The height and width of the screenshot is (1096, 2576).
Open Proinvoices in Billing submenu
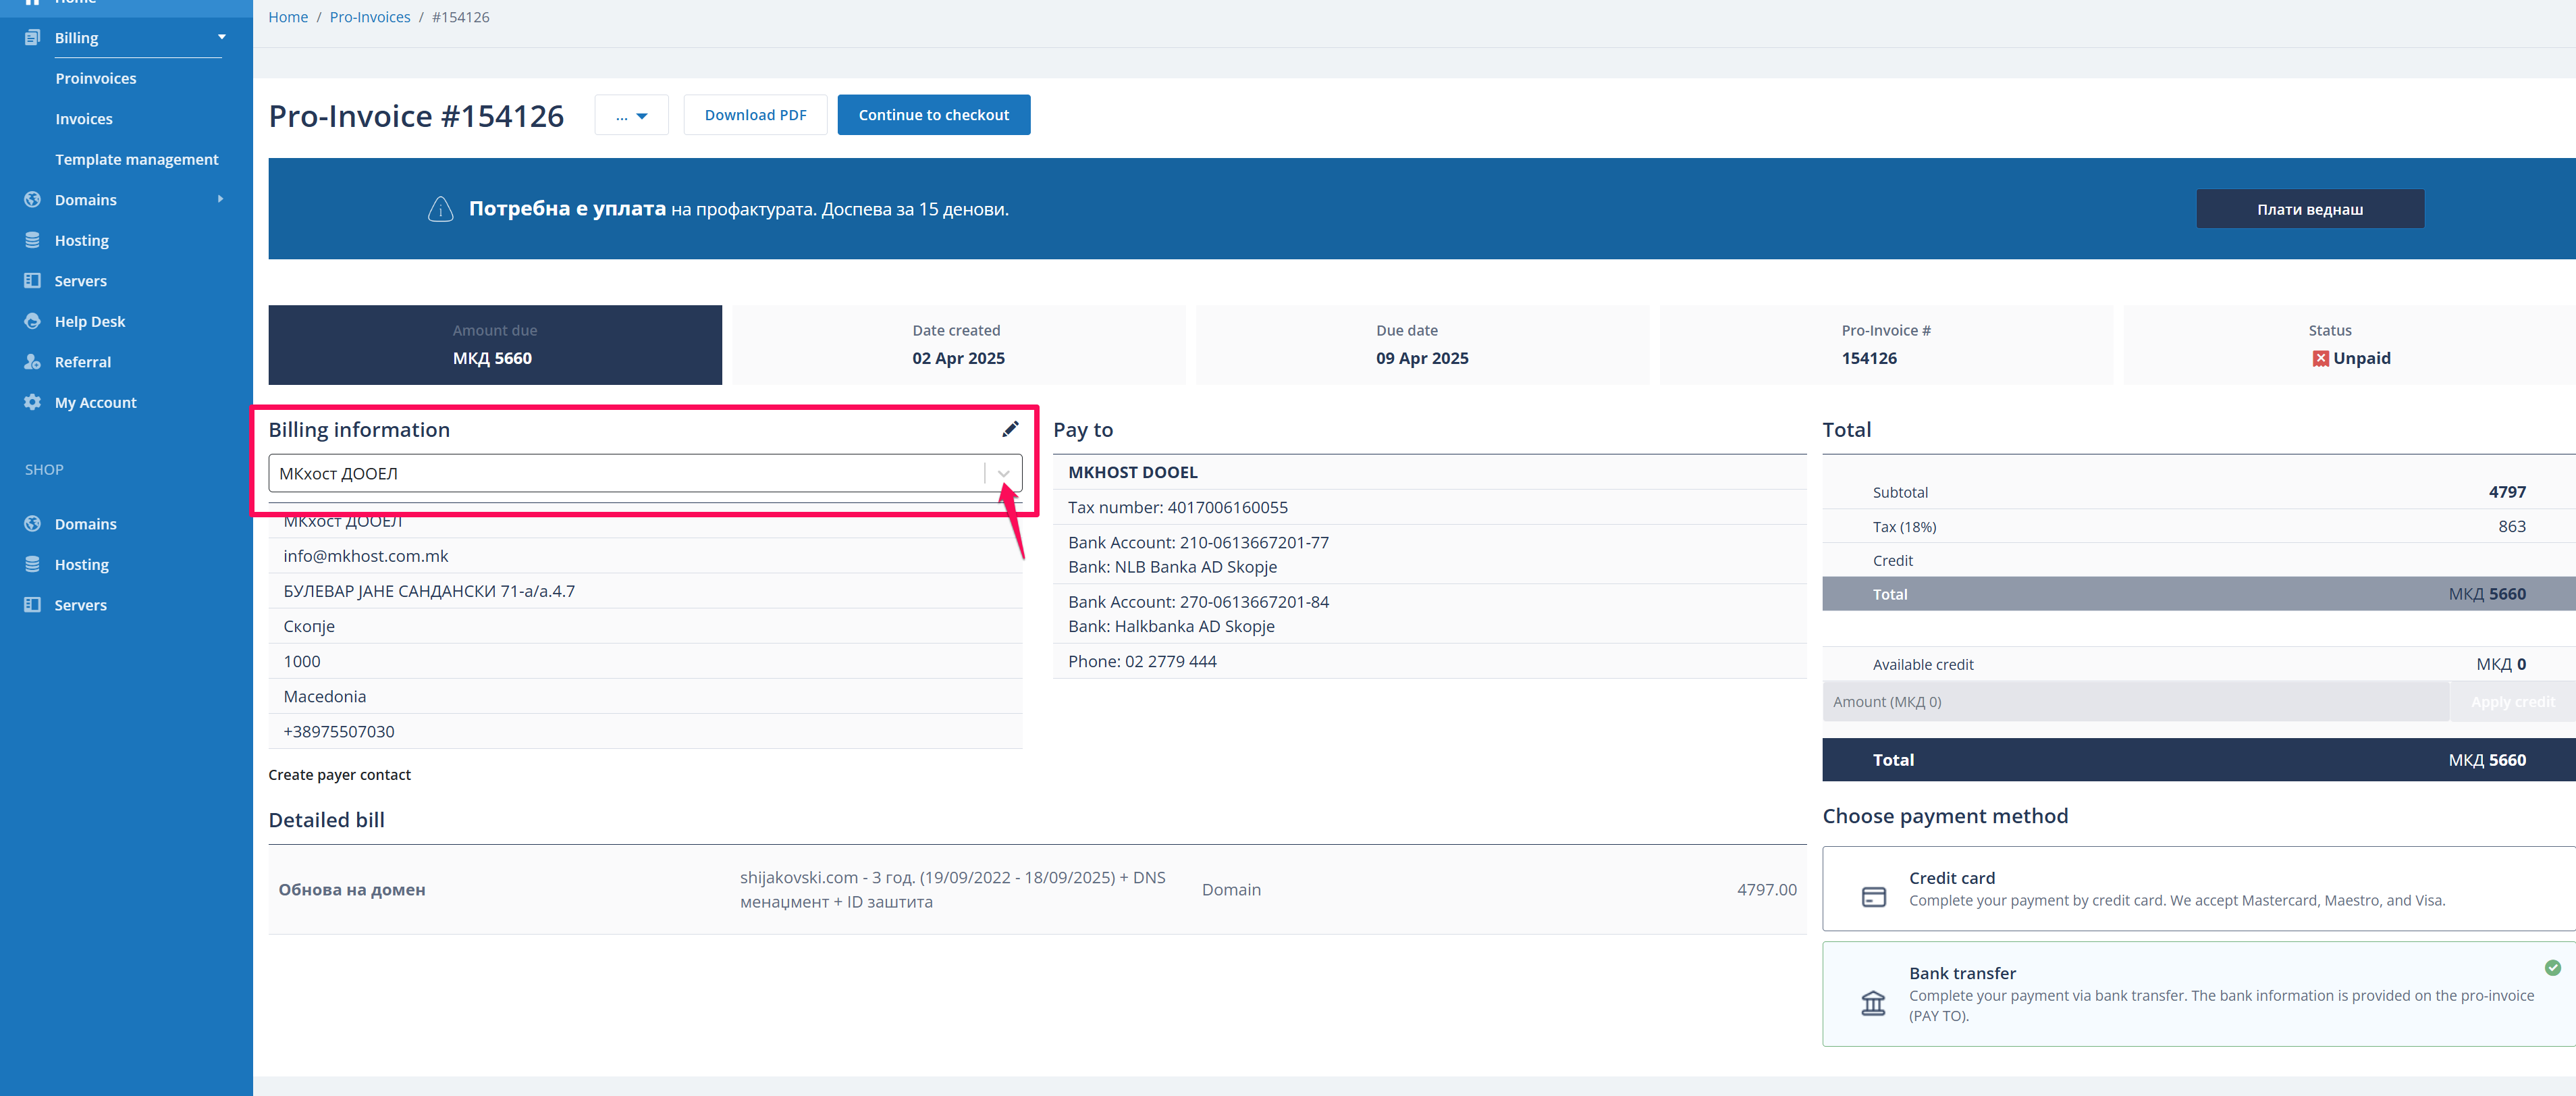[96, 78]
